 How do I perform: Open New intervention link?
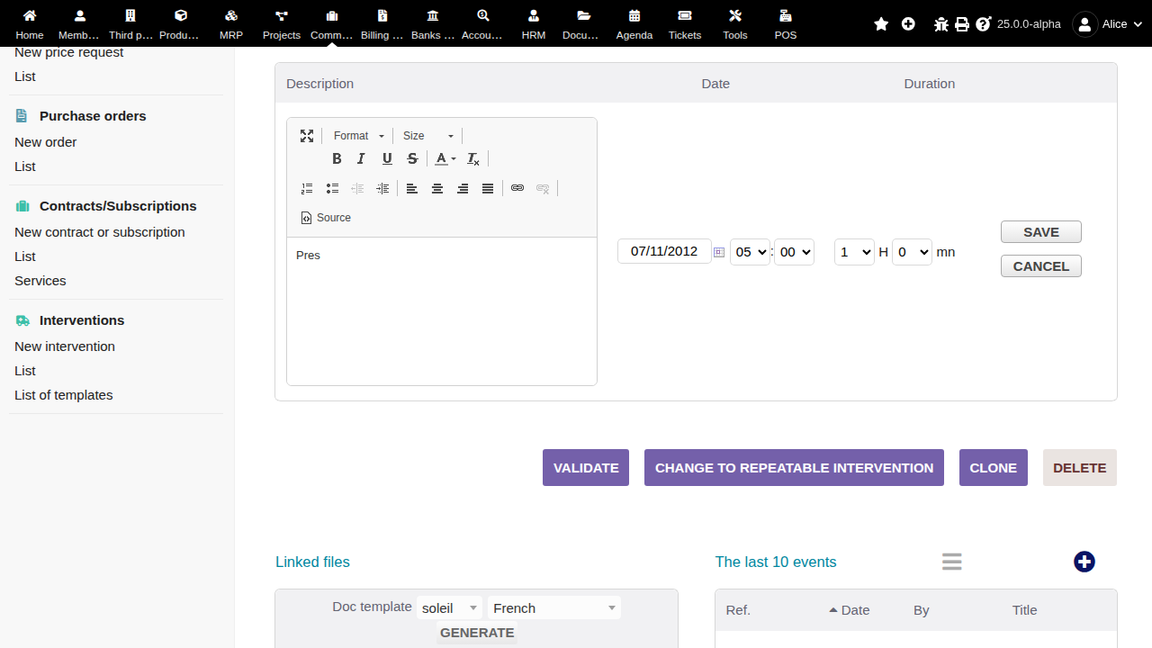coord(65,346)
